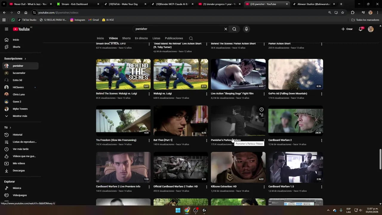The height and width of the screenshot is (215, 382).
Task: Open the lucasmelor subscription
Action: point(20,73)
